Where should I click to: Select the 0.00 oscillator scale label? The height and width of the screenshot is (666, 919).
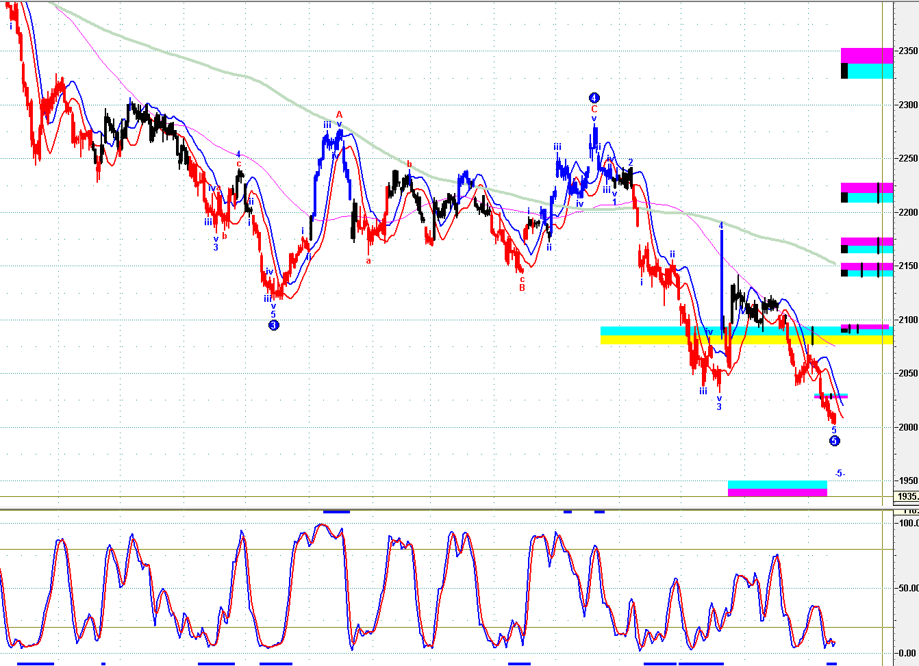pyautogui.click(x=909, y=653)
